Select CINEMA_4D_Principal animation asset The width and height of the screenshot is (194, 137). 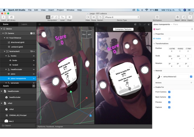pos(18,115)
